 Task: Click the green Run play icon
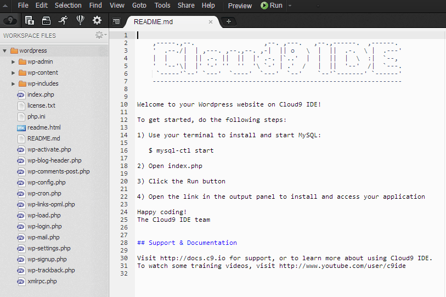pyautogui.click(x=264, y=5)
